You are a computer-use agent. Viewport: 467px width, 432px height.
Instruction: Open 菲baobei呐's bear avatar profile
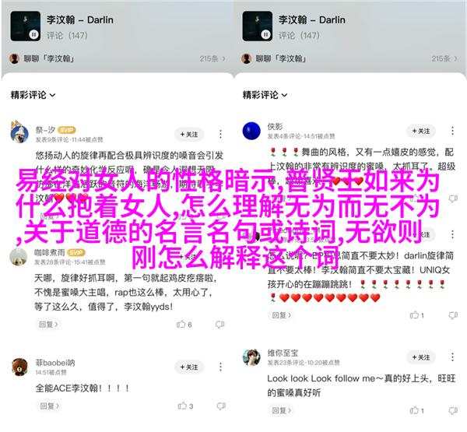click(x=19, y=367)
